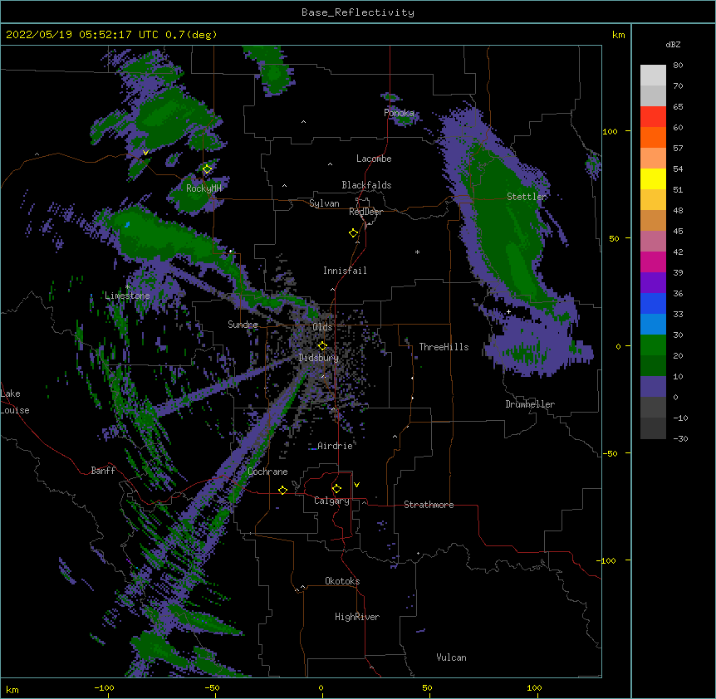Click the 100 label on right vertical axis

(x=610, y=131)
